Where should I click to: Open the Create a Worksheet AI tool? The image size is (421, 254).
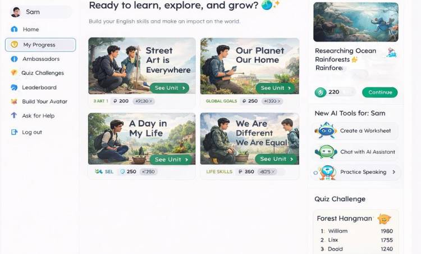click(x=355, y=131)
